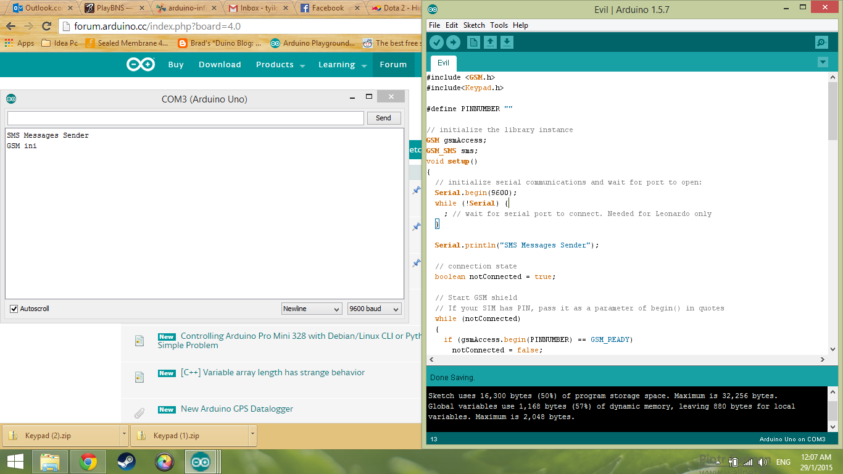Open the Serial Monitor magnifier icon

tap(821, 42)
